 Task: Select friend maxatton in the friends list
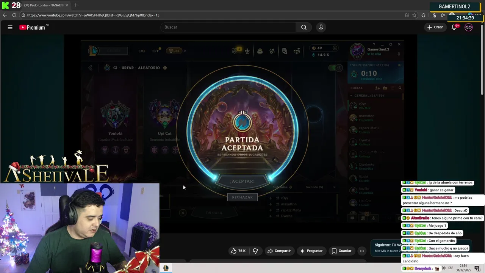pos(374,118)
